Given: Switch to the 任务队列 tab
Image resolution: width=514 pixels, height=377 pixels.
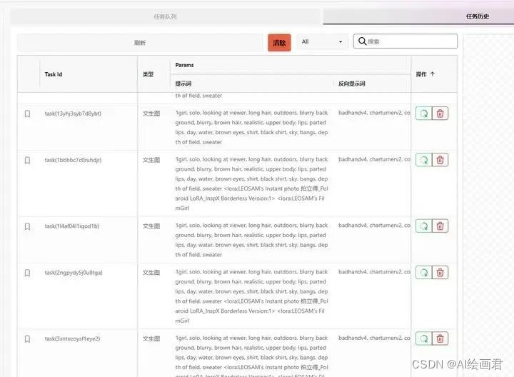Looking at the screenshot, I should [x=165, y=16].
